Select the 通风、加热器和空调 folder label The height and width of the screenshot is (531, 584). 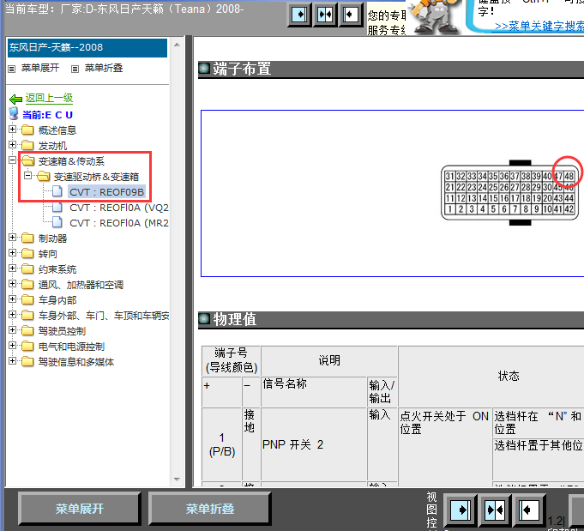81,285
